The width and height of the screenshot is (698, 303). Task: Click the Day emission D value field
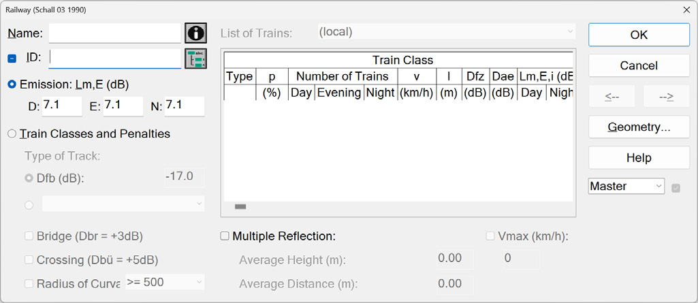tap(63, 107)
